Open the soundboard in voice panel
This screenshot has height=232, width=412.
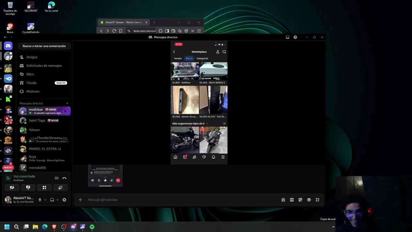(x=61, y=188)
